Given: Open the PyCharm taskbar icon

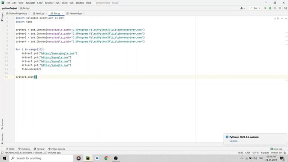Looking at the screenshot, I should click(88, 158).
